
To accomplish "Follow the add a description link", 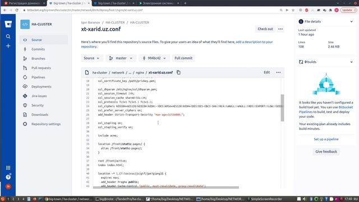I will 254,42.
